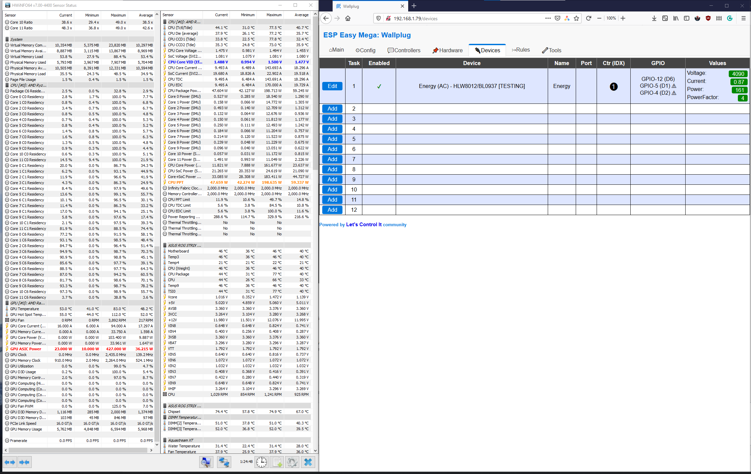
Task: Select the DIMM Temperature group header
Action: (236, 417)
